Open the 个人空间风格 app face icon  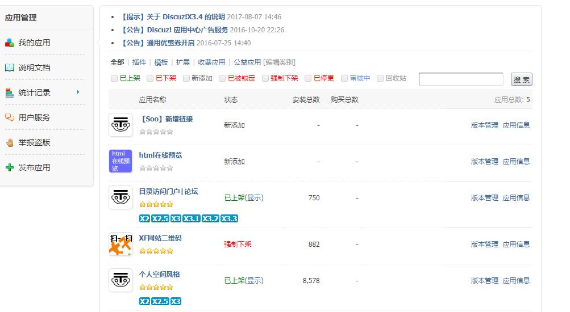point(120,280)
